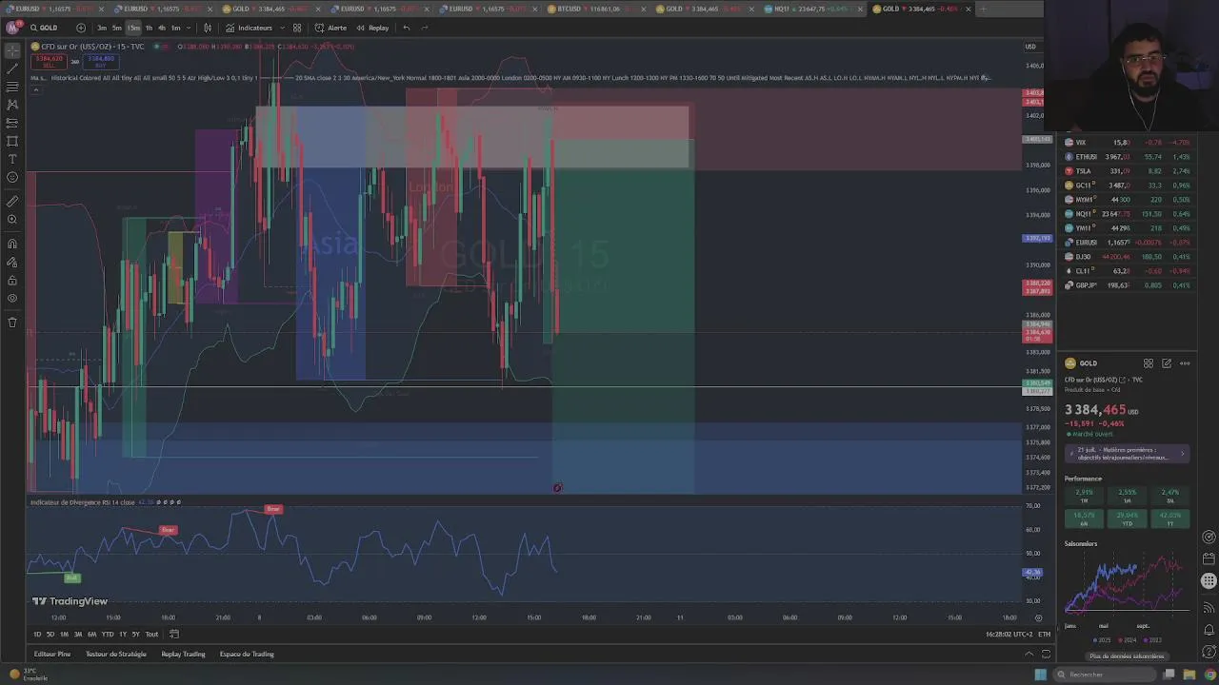Viewport: 1219px width, 685px height.
Task: Open the Editeur Pine tab
Action: click(52, 655)
